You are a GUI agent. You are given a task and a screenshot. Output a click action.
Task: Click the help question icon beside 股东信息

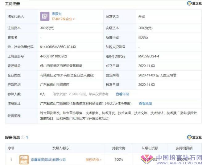[23, 137]
